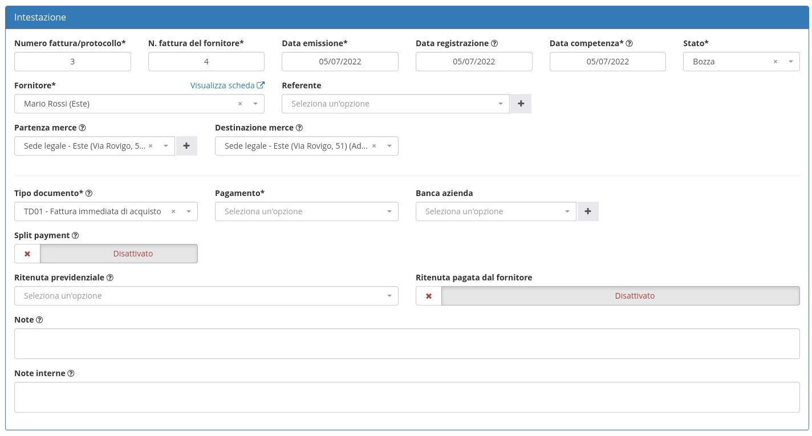Open the Referente selection dropdown
This screenshot has height=436, width=812.
tap(395, 104)
